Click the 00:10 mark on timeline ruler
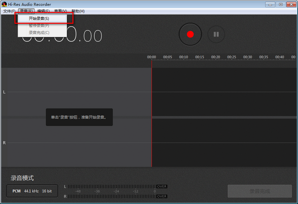This screenshot has height=204, width=298. [x=184, y=57]
